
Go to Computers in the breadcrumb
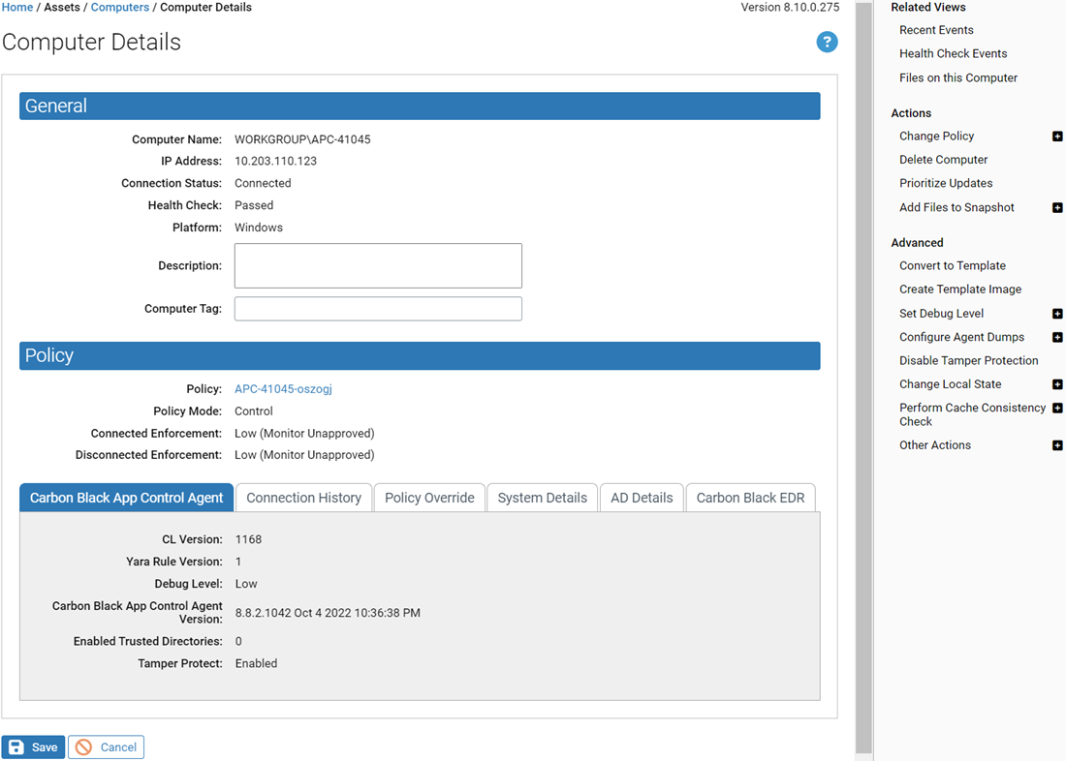click(x=120, y=8)
